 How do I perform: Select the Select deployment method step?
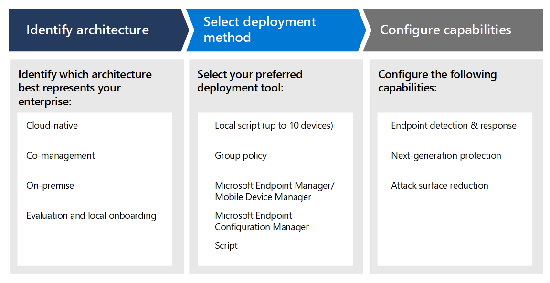(259, 30)
